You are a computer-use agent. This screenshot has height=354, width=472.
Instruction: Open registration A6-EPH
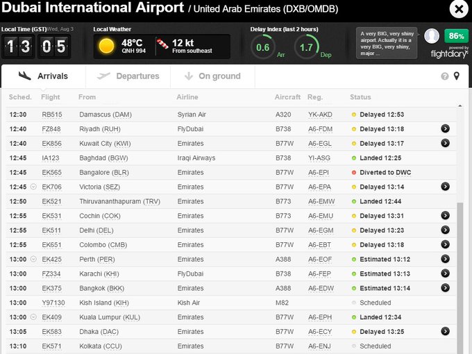click(x=320, y=317)
